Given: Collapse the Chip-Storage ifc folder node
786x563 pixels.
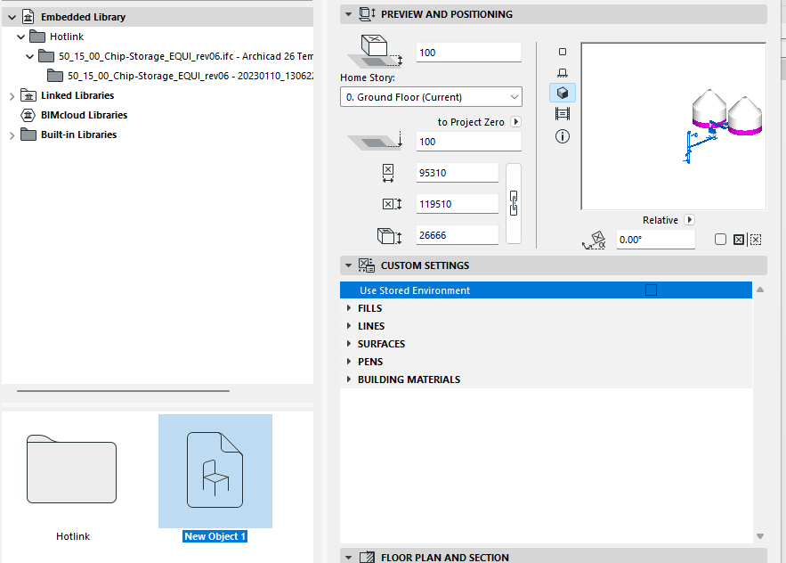Looking at the screenshot, I should (x=29, y=56).
